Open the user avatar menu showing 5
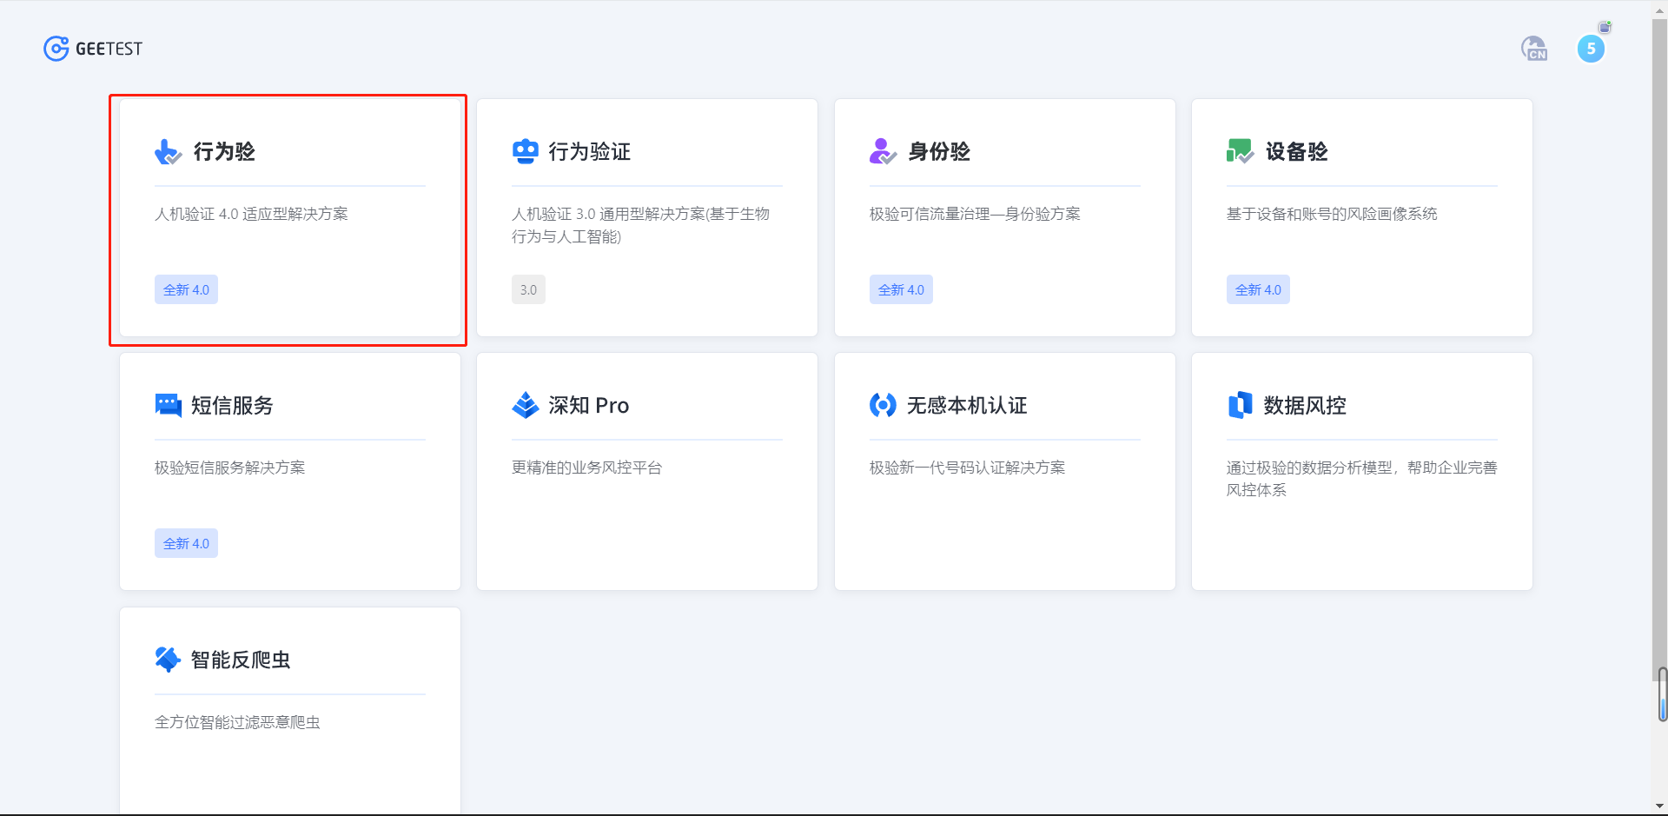The image size is (1668, 816). click(1592, 49)
